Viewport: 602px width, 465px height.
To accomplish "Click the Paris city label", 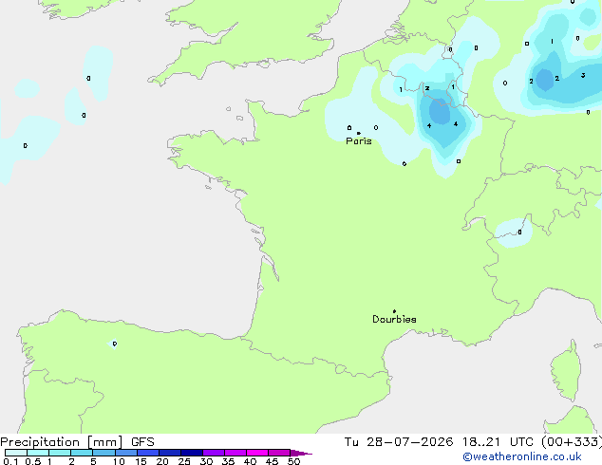I will coord(359,141).
